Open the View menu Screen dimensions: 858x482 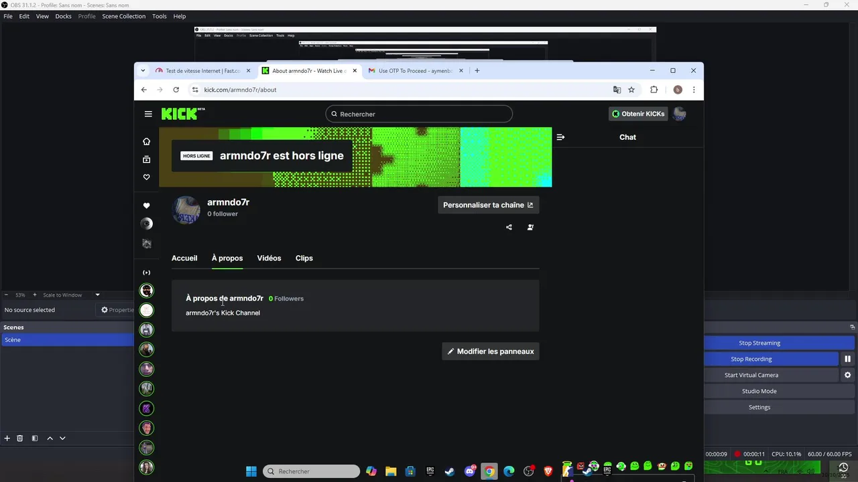(x=42, y=16)
